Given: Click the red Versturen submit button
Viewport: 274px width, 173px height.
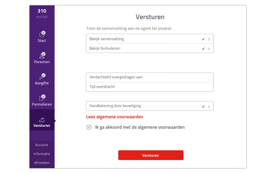Looking at the screenshot, I should (x=151, y=155).
